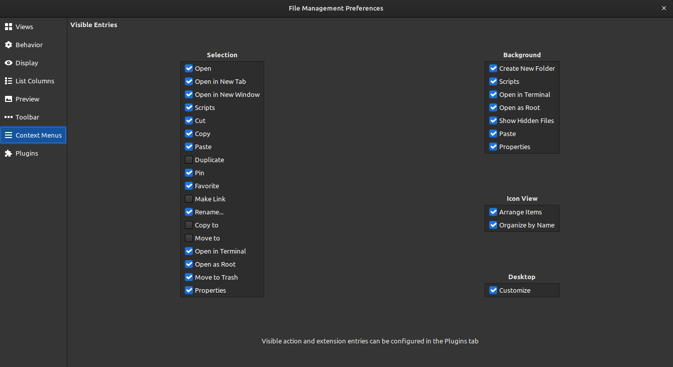Enable the Move to entry

(189, 238)
